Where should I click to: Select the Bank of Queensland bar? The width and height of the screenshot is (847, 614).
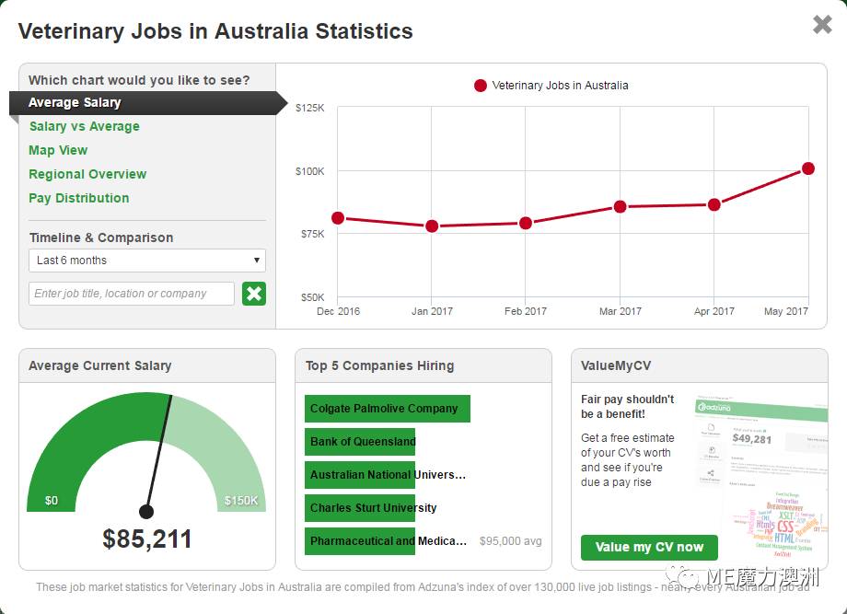click(x=360, y=442)
